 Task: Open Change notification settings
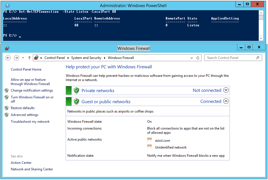[32, 90]
